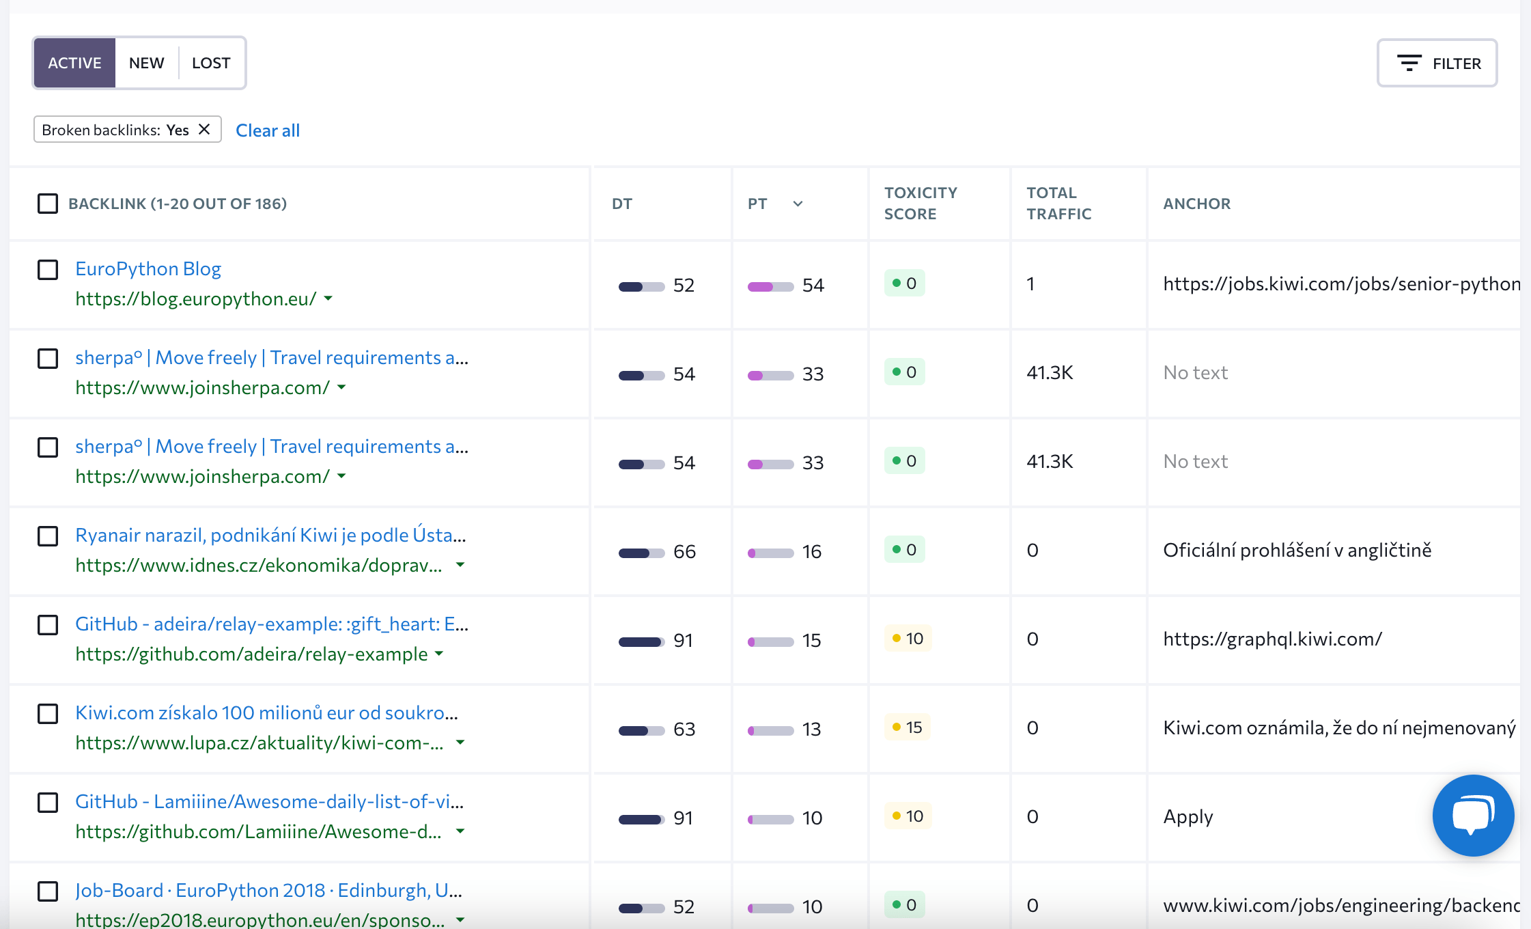Drag the DT score bar on GitHub row
The height and width of the screenshot is (929, 1531).
click(640, 640)
